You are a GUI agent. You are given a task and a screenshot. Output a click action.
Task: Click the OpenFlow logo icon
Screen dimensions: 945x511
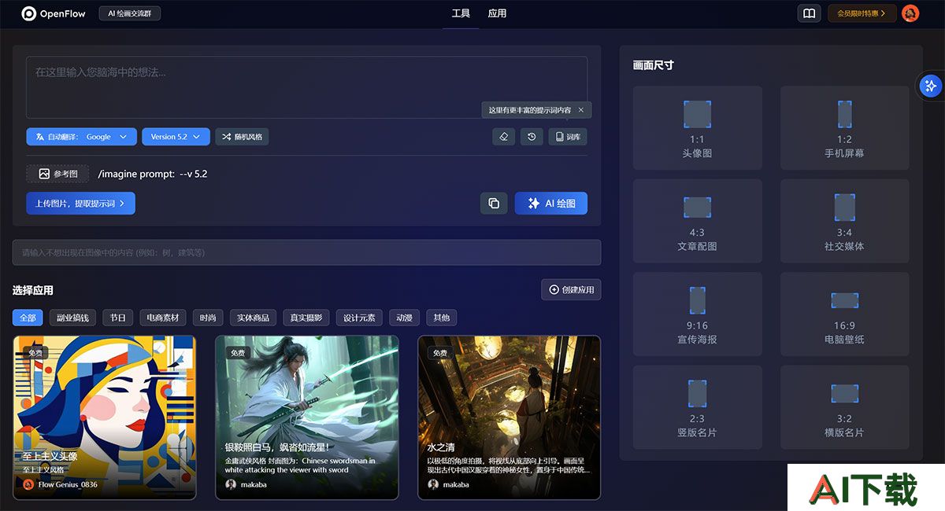[29, 13]
